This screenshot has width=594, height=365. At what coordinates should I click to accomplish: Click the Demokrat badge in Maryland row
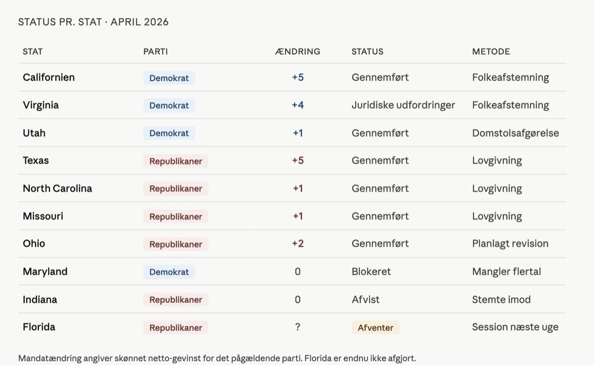[x=169, y=272]
